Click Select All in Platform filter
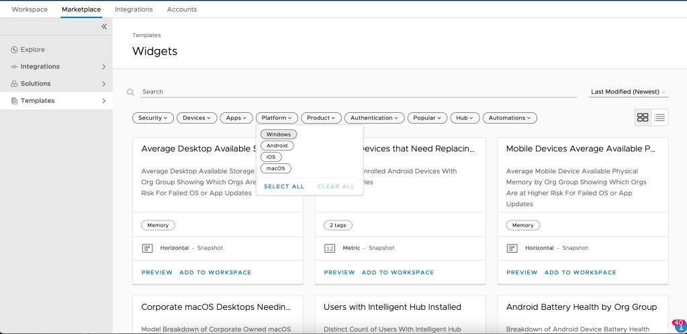 (x=284, y=187)
